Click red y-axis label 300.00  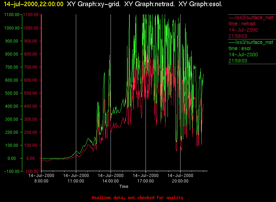[x=31, y=119]
